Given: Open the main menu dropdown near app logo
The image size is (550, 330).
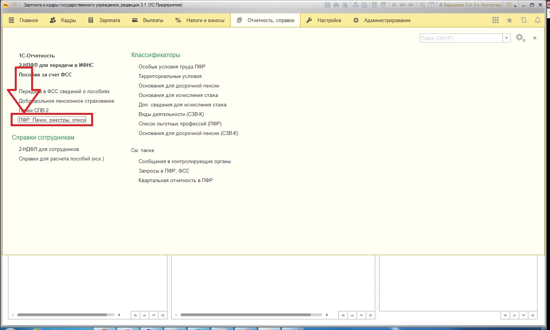Looking at the screenshot, I should (x=14, y=5).
